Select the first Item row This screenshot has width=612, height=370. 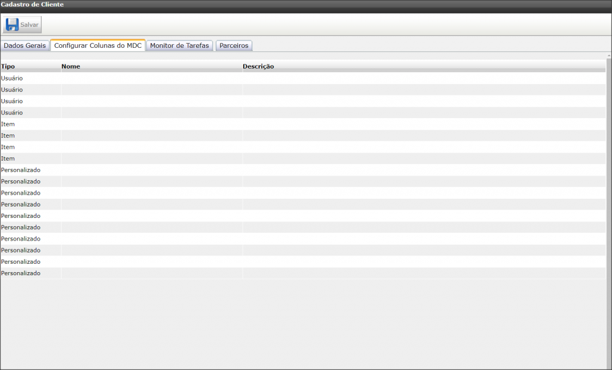pos(303,124)
